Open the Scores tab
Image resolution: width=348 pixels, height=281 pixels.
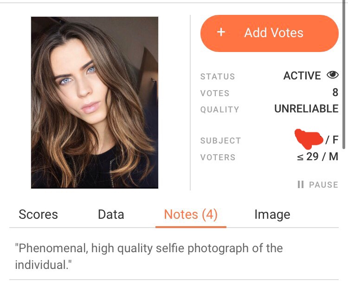tap(38, 215)
